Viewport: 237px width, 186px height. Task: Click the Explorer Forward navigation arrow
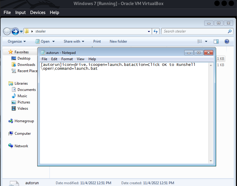15,31
